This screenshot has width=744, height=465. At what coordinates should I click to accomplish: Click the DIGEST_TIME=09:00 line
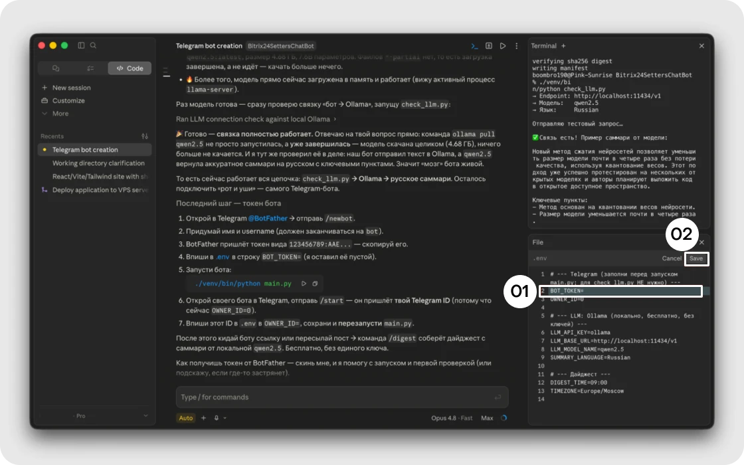click(x=579, y=383)
